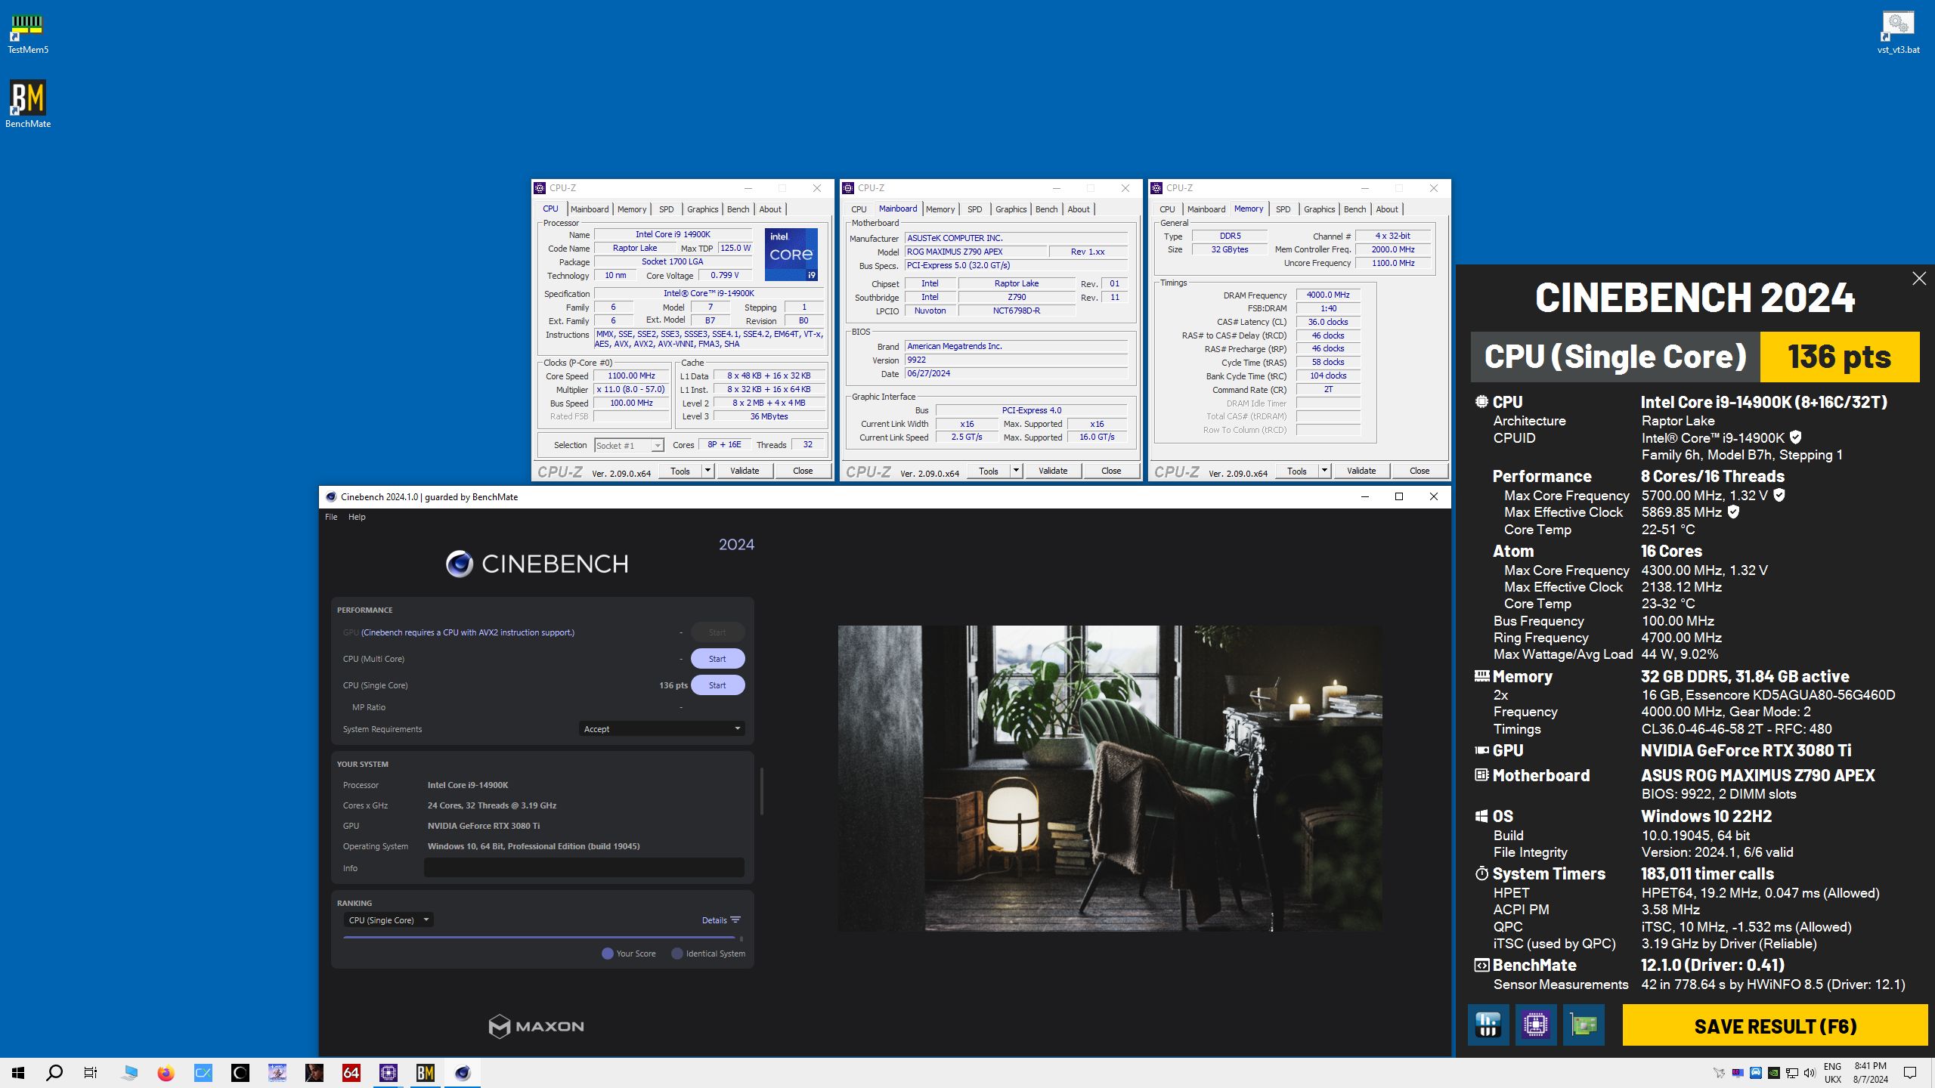1935x1088 pixels.
Task: Click the Details filter icon in Ranking
Action: click(735, 920)
